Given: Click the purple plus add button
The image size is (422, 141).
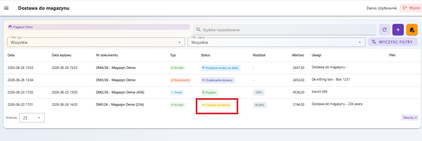Looking at the screenshot, I should point(398,30).
